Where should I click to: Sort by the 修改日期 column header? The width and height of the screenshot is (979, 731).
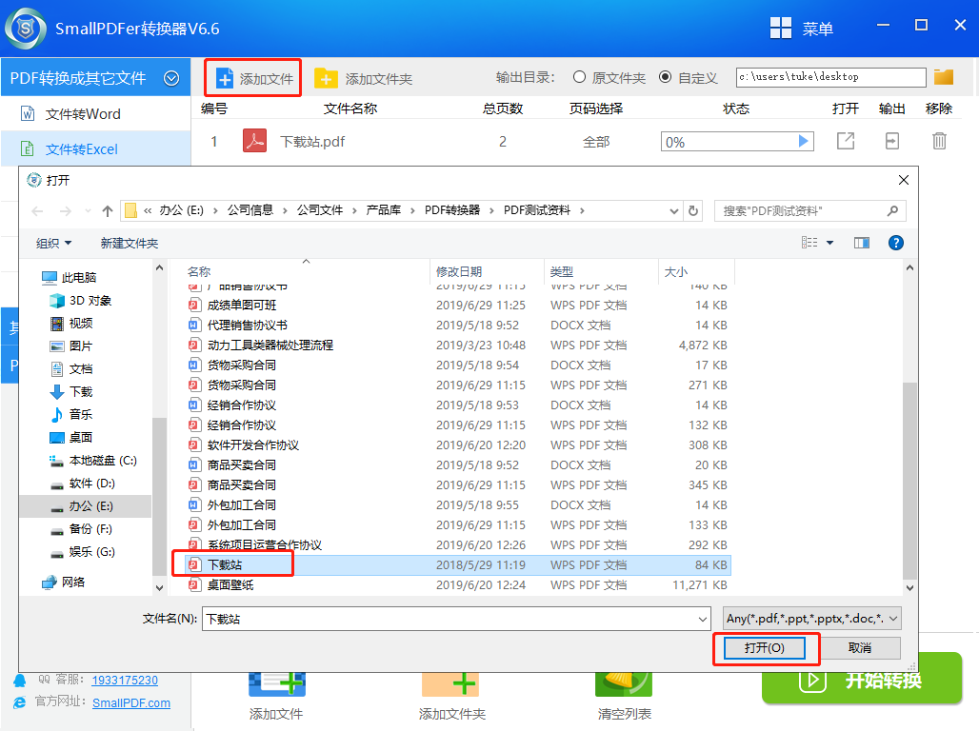pos(487,271)
